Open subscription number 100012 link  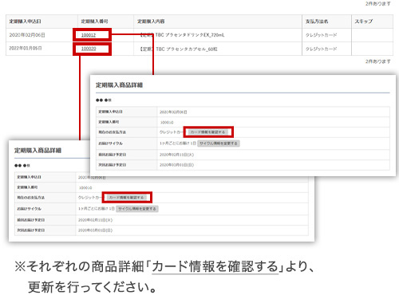[x=89, y=35]
